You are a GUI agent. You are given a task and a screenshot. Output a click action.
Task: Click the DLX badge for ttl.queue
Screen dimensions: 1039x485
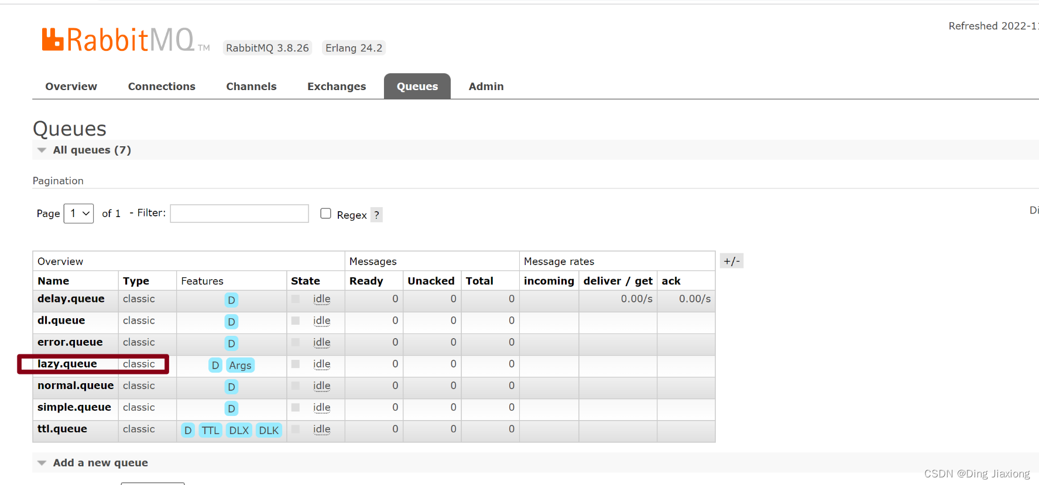click(x=239, y=430)
